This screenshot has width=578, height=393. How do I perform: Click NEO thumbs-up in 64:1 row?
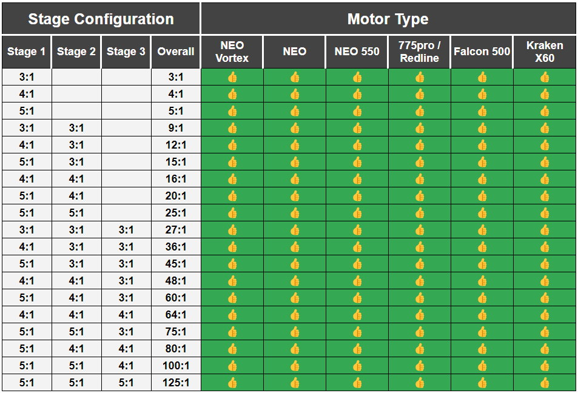click(295, 315)
